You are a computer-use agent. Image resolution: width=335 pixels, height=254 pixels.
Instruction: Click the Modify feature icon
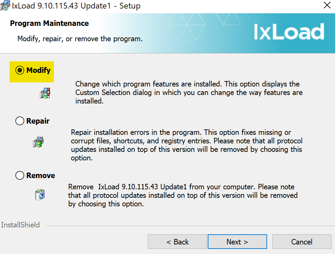[45, 93]
